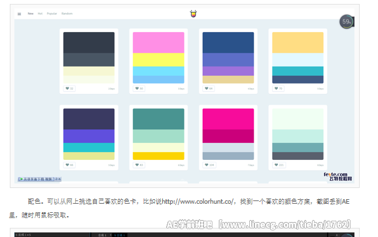Select the pale orange swatch in fourth palette

[298, 42]
